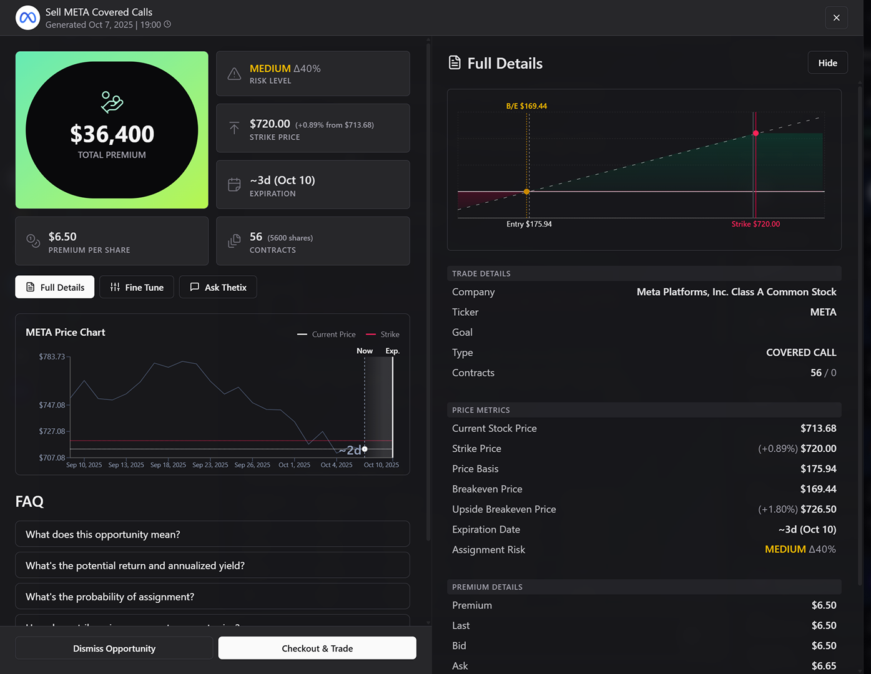Click the red strike point on payoff chart
The image size is (871, 674).
pos(755,134)
